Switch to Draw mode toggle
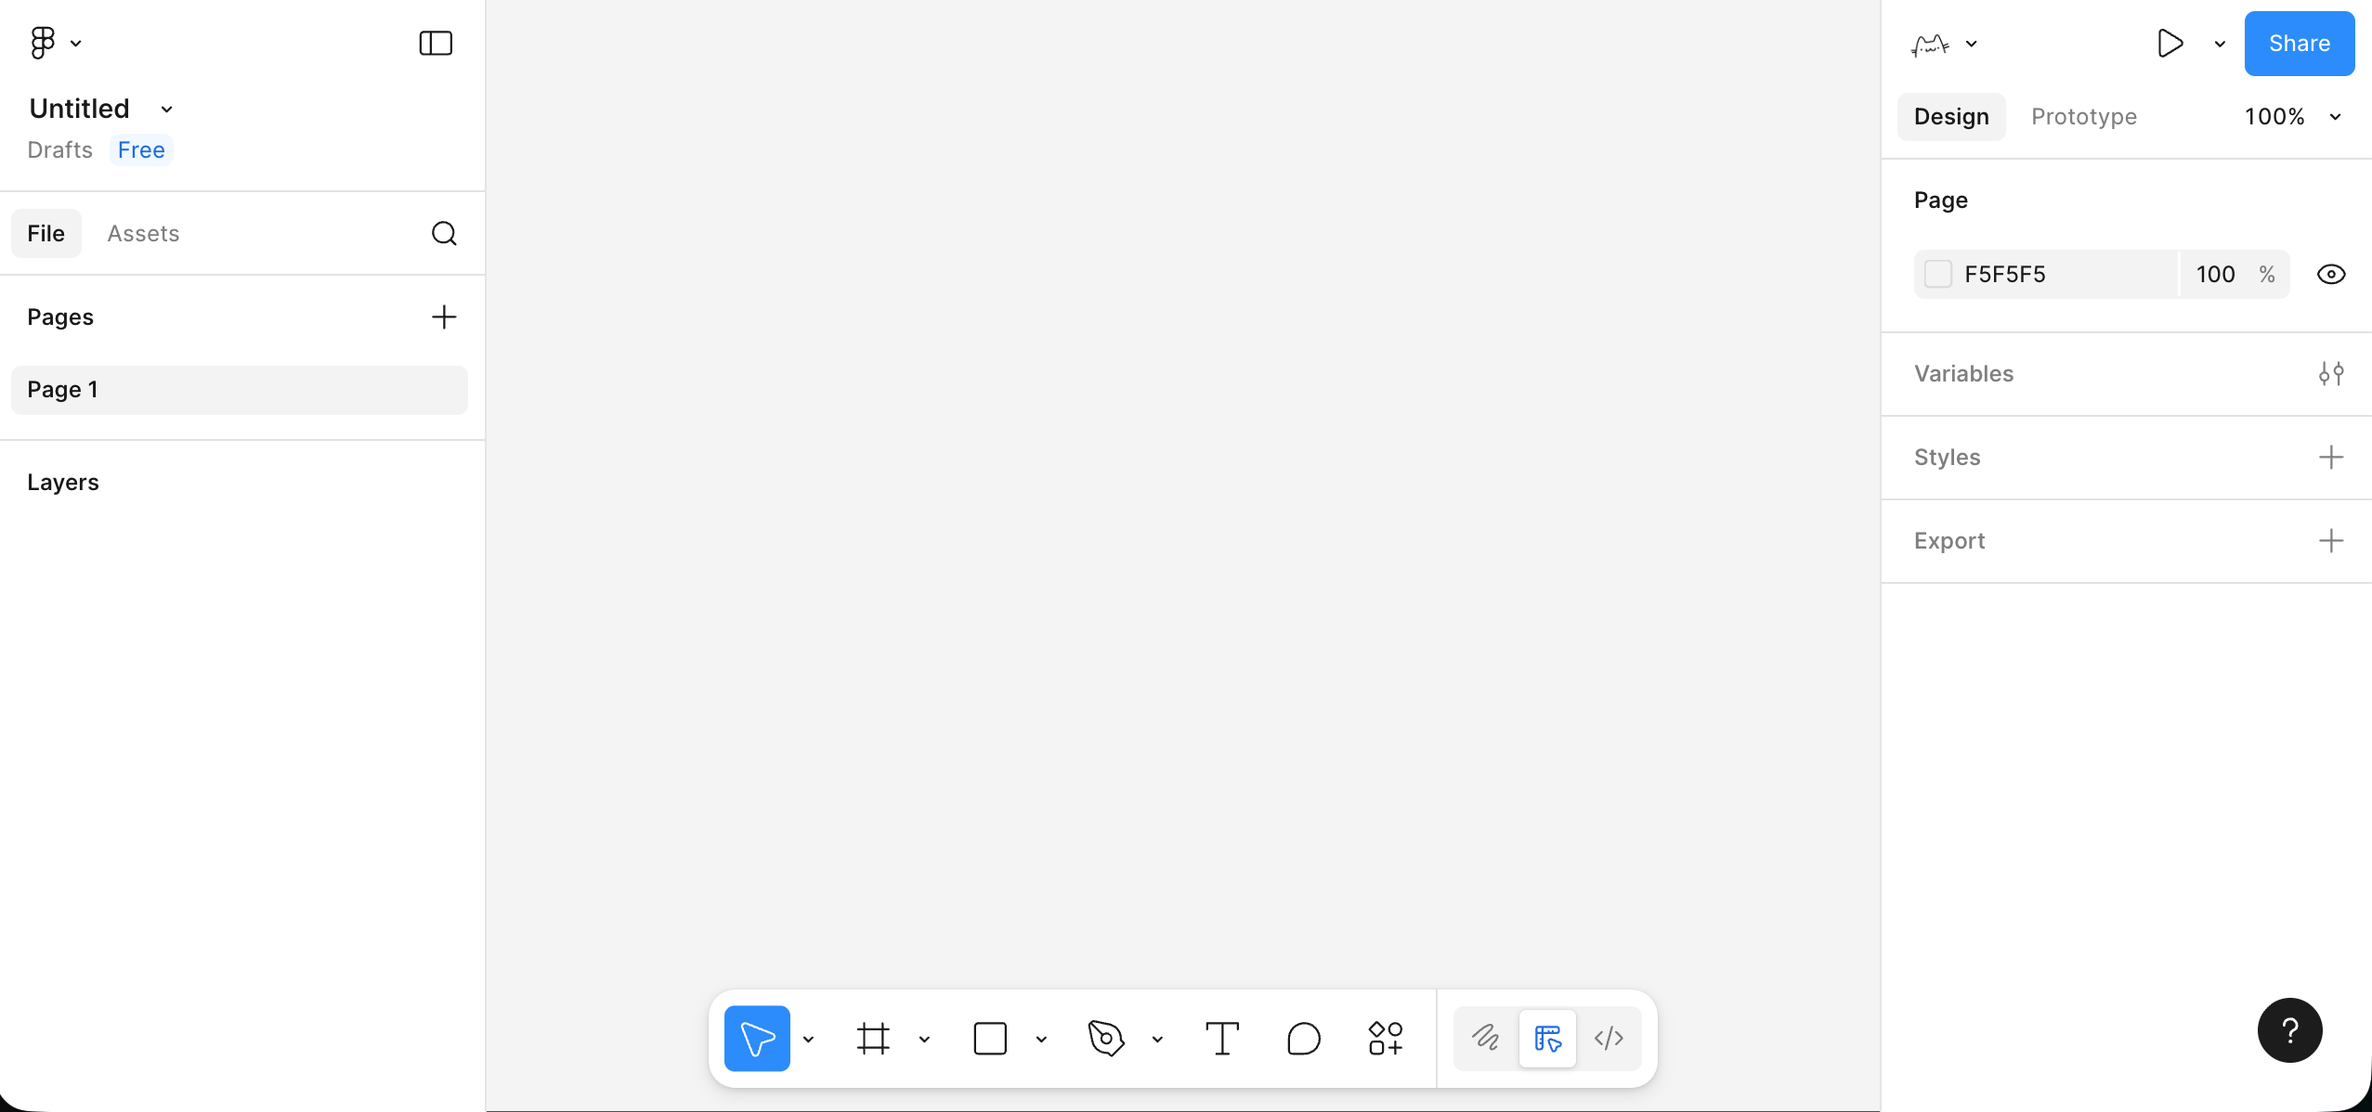Image resolution: width=2372 pixels, height=1112 pixels. coord(1486,1039)
